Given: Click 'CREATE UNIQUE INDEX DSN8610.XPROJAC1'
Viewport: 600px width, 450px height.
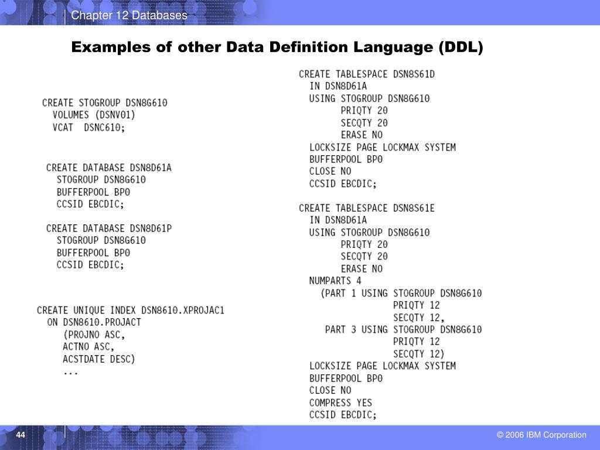Looking at the screenshot, I should point(131,310).
